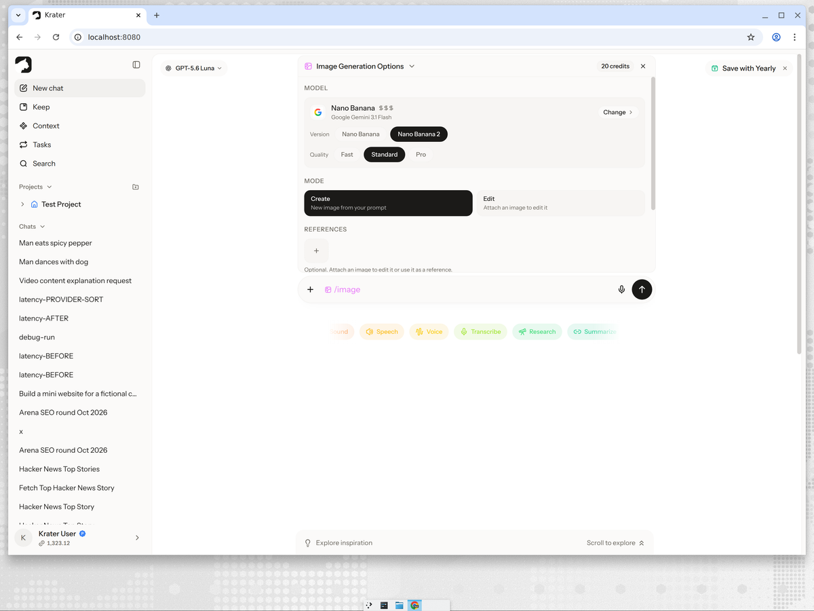Open the Chrome profile icon
The height and width of the screenshot is (611, 814).
click(776, 37)
